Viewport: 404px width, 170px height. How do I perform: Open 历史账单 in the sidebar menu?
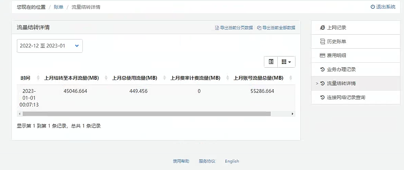[x=356, y=42]
